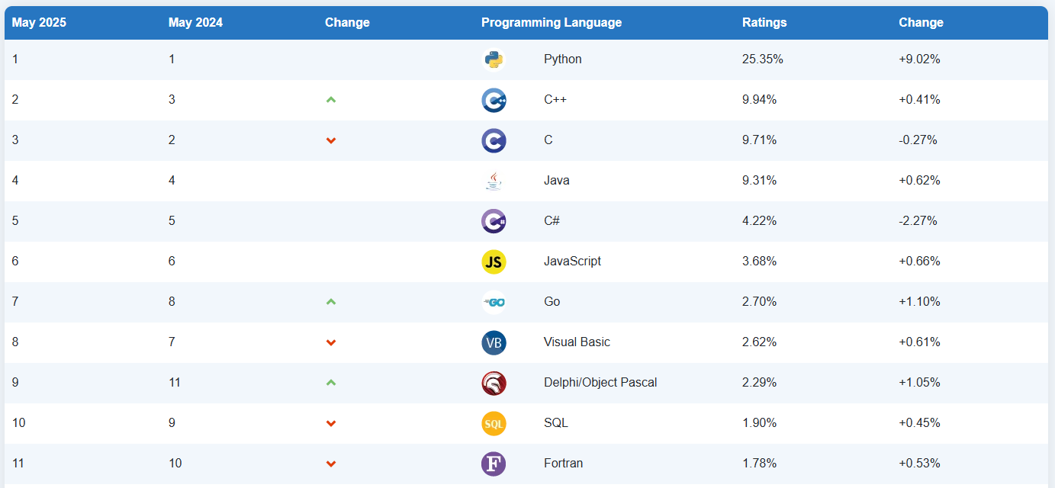Image resolution: width=1055 pixels, height=488 pixels.
Task: Click the Java coffee cup icon
Action: click(x=494, y=181)
